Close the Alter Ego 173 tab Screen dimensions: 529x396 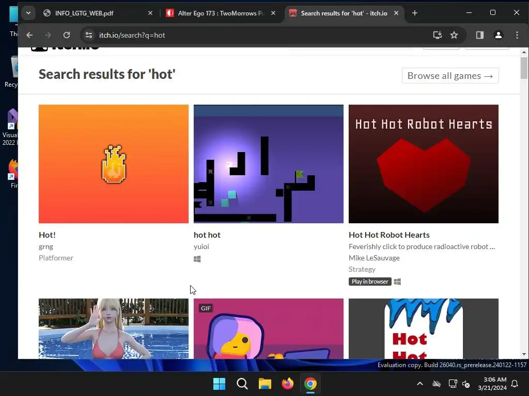tap(273, 13)
